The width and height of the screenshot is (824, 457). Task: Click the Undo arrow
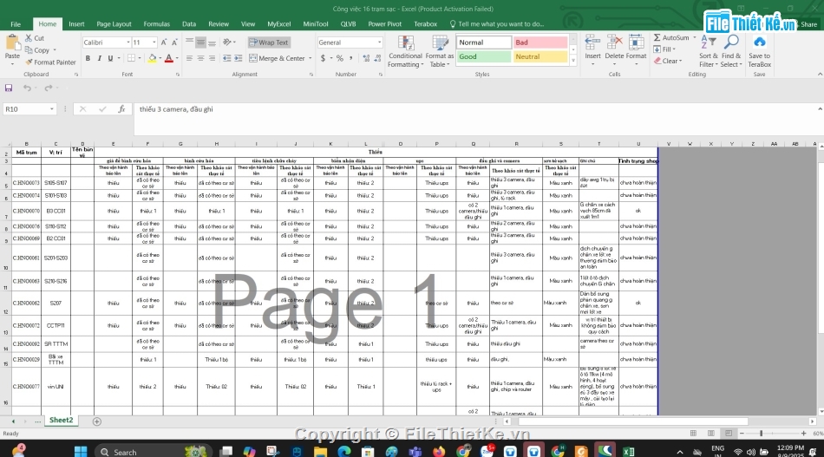[27, 88]
